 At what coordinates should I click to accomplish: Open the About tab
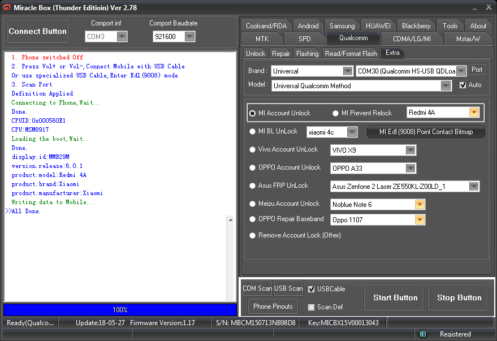point(478,25)
